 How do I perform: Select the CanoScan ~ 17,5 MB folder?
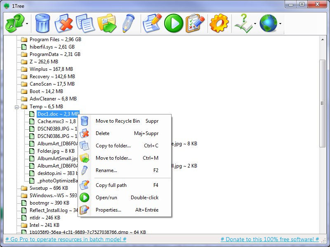tap(52, 84)
